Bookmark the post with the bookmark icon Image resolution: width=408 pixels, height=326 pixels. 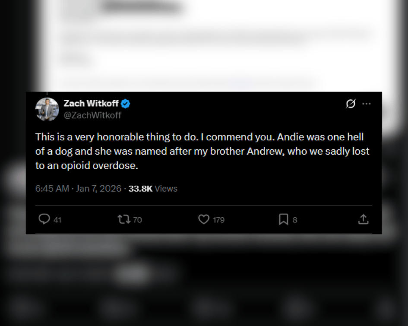pos(283,219)
